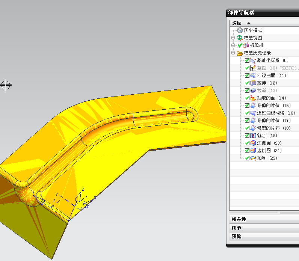Click the 修剪的片体 (18) icon
Image resolution: width=299 pixels, height=261 pixels.
click(253, 128)
